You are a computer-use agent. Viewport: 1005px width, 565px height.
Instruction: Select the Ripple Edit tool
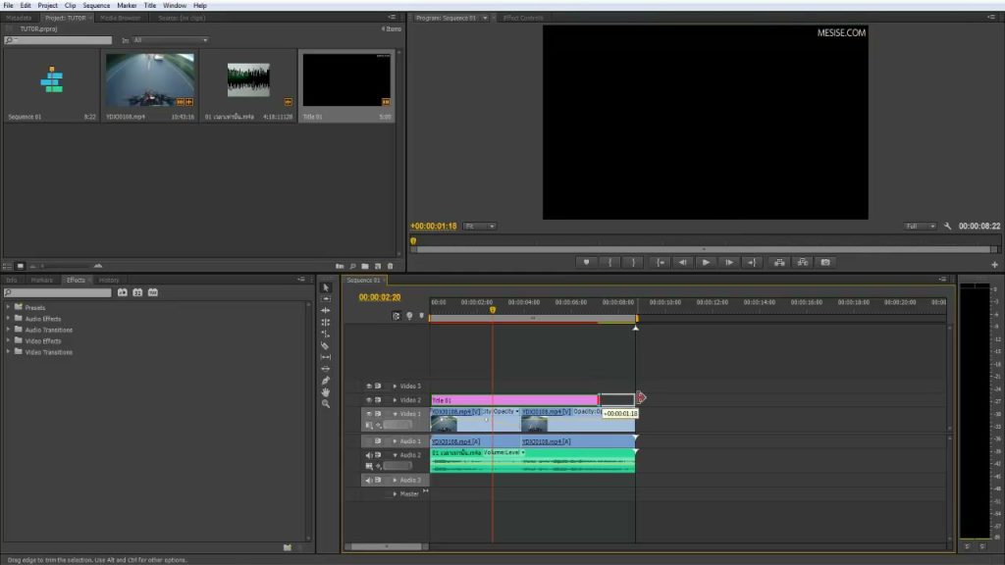point(326,311)
